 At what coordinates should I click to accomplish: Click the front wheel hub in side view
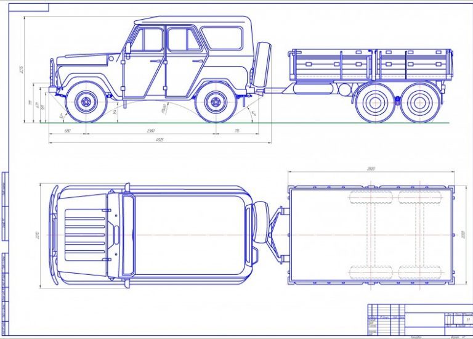pos(86,102)
